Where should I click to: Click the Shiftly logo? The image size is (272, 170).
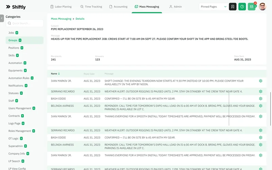pyautogui.click(x=16, y=7)
